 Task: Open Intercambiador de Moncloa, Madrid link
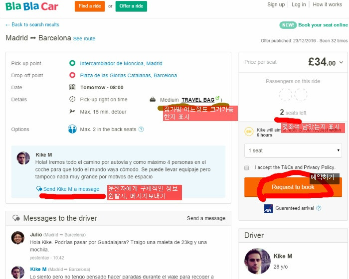[121, 63]
